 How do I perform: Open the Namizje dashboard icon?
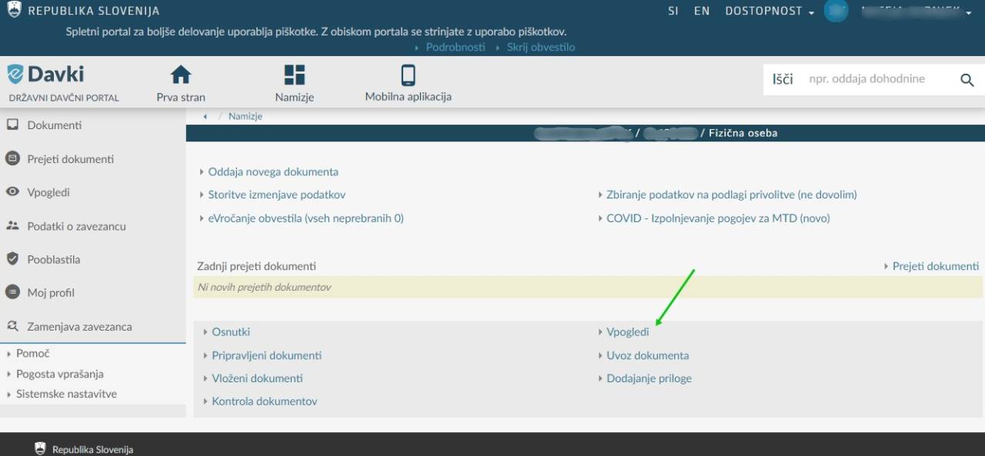point(295,75)
